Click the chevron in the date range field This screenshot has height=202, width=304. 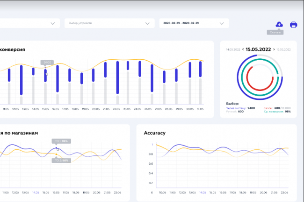[x=222, y=23]
